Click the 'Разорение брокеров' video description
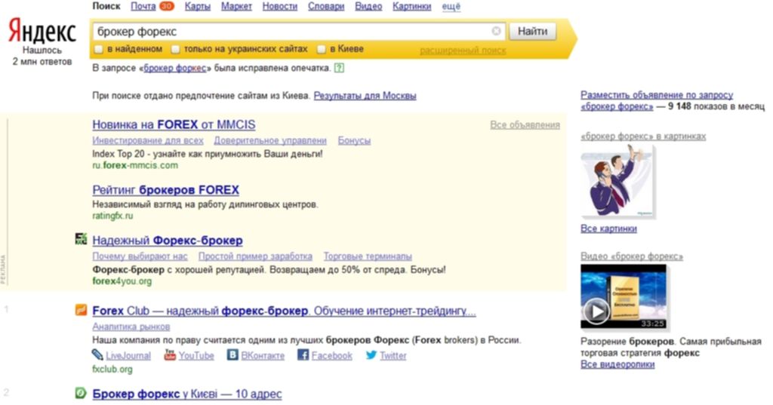The width and height of the screenshot is (773, 405). pyautogui.click(x=670, y=348)
